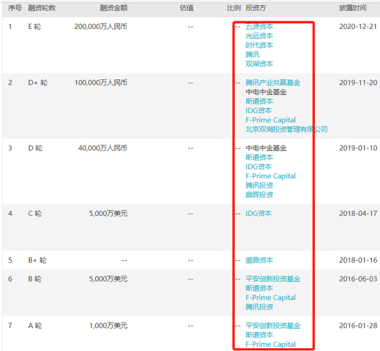This screenshot has width=380, height=351.
Task: Click the 序号 column header
Action: pyautogui.click(x=15, y=8)
